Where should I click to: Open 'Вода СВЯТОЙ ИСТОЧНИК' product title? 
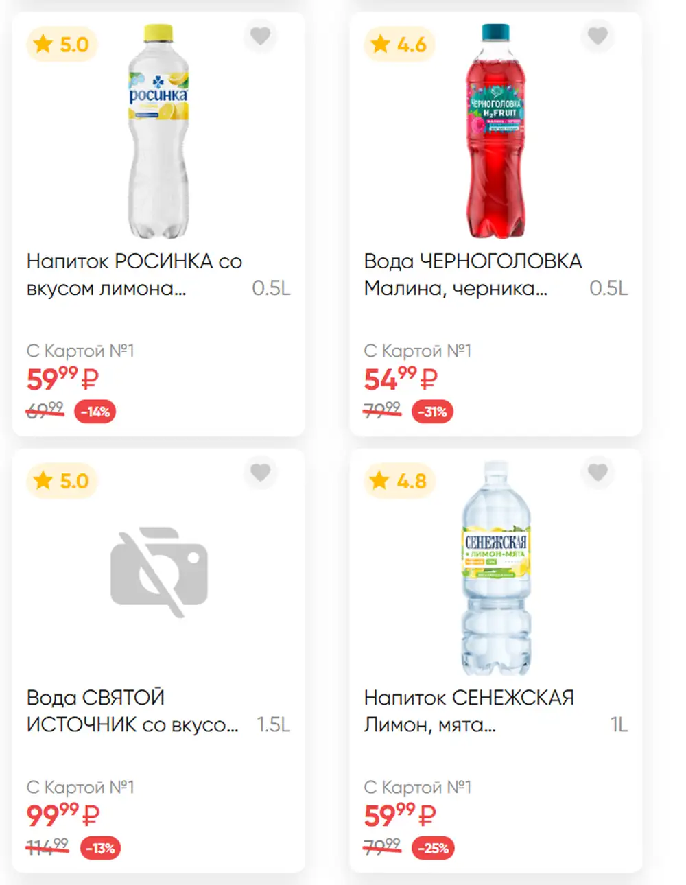(132, 711)
